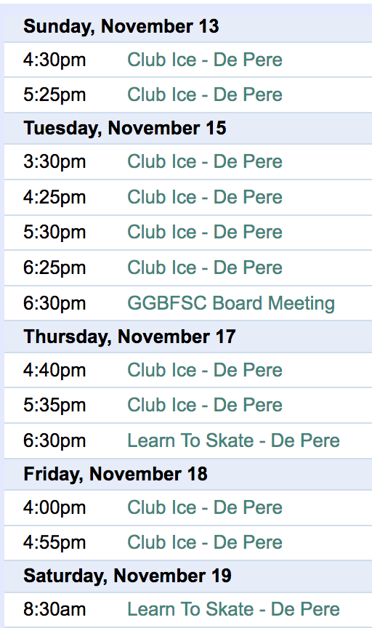This screenshot has width=372, height=628.
Task: Select Tuesday 3:30pm Club Ice - De Pere
Action: pyautogui.click(x=205, y=162)
